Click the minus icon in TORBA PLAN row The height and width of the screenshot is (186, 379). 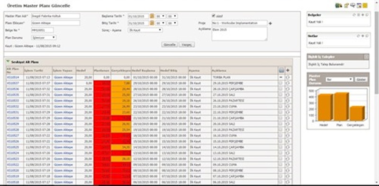[x=281, y=77]
